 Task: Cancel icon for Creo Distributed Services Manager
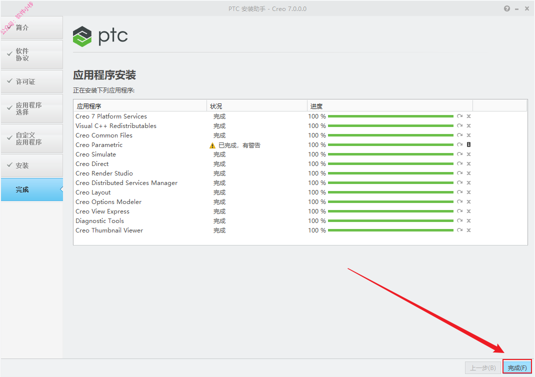pyautogui.click(x=469, y=183)
